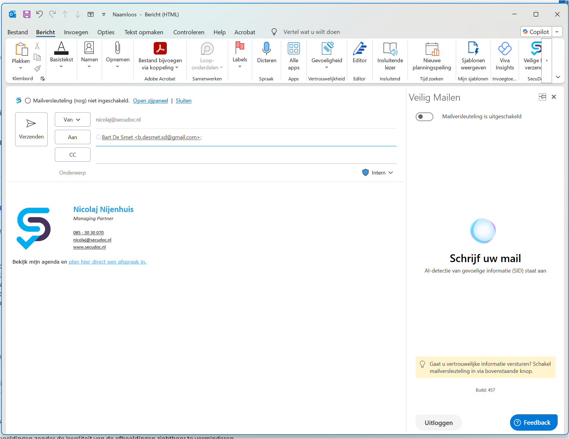Image resolution: width=569 pixels, height=439 pixels.
Task: Save the message with the floppy disk icon
Action: 27,14
